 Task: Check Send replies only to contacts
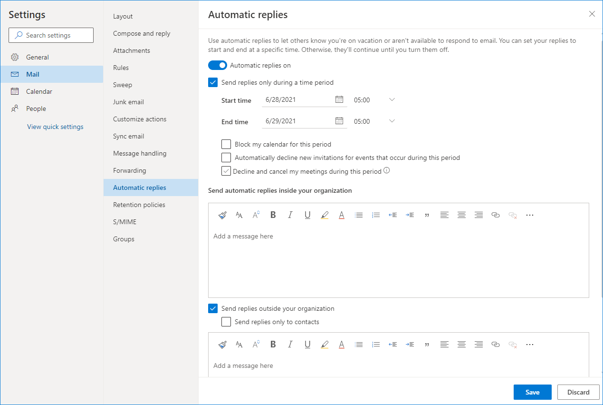click(x=226, y=322)
